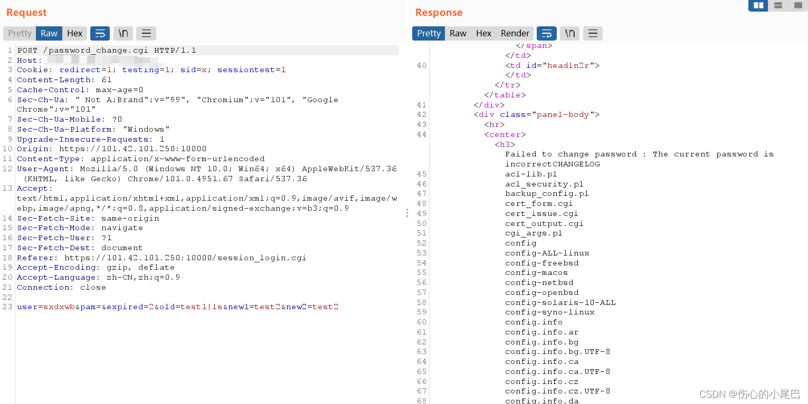This screenshot has width=808, height=404.
Task: Click Origin header with 101.42.101.250:10000
Action: [x=112, y=149]
